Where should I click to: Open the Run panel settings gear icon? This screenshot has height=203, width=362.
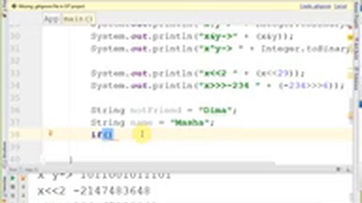click(338, 169)
